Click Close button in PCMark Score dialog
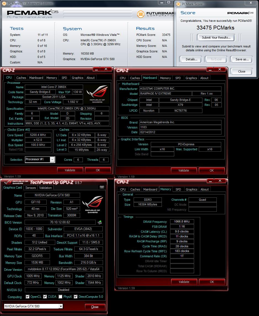259x316 pixels. click(241, 71)
